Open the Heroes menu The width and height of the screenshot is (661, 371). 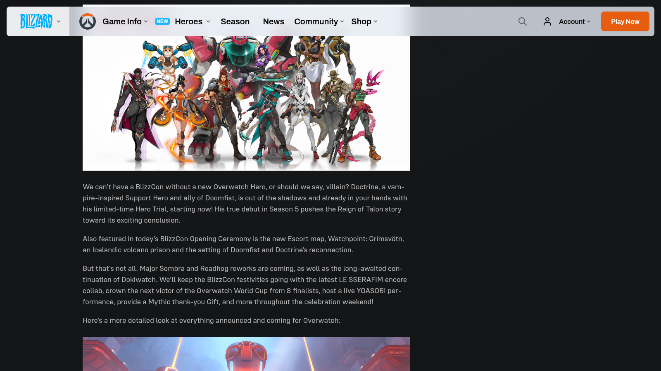tap(188, 21)
